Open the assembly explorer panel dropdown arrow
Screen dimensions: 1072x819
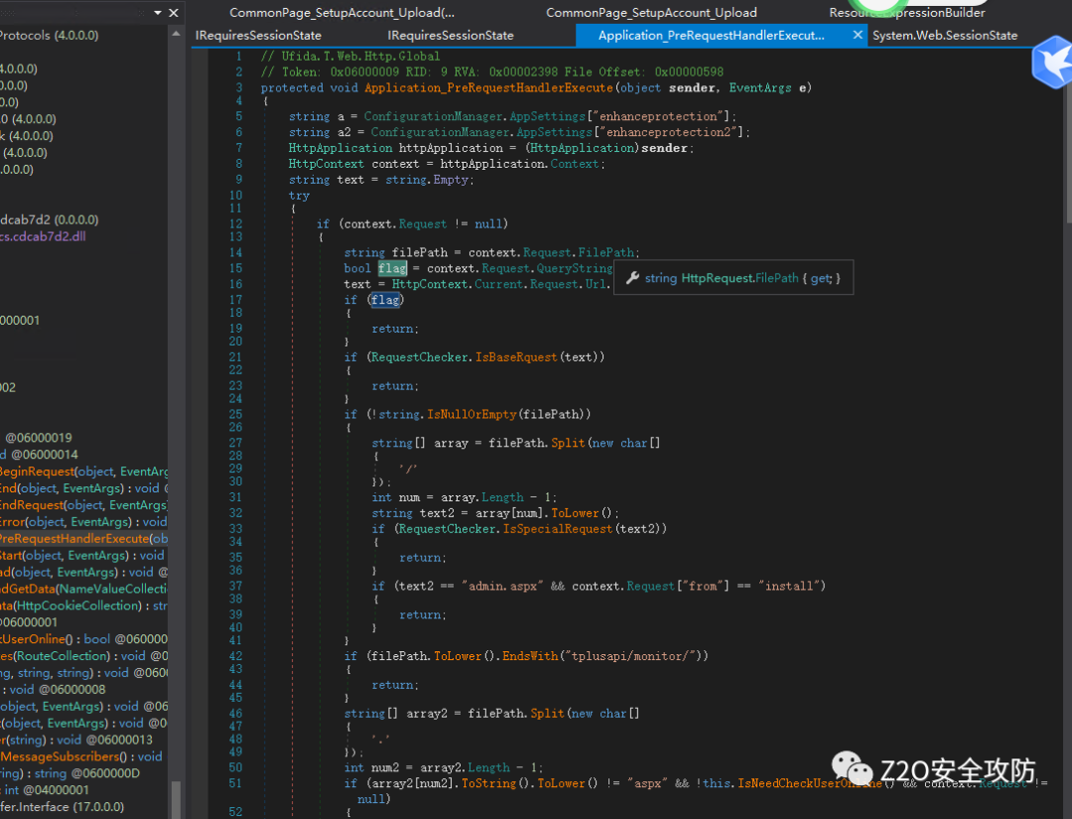pyautogui.click(x=158, y=13)
